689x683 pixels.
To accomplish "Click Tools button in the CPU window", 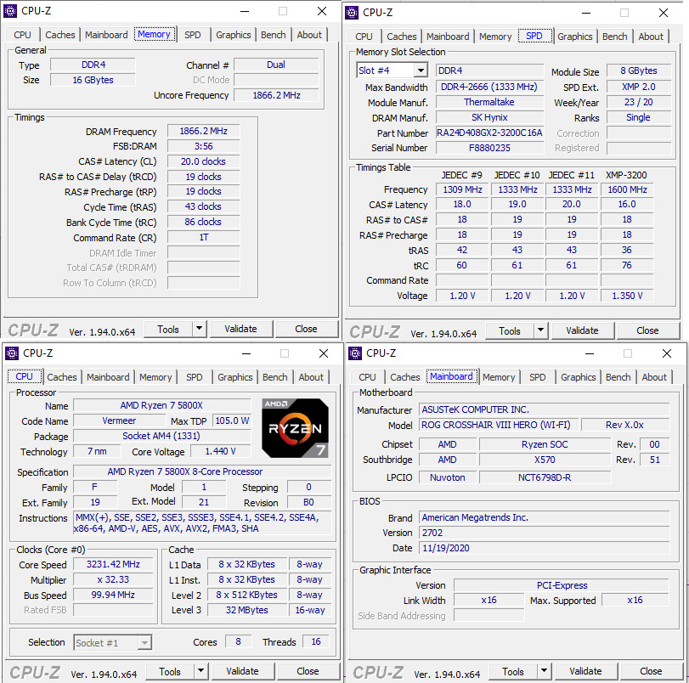I will coord(170,671).
